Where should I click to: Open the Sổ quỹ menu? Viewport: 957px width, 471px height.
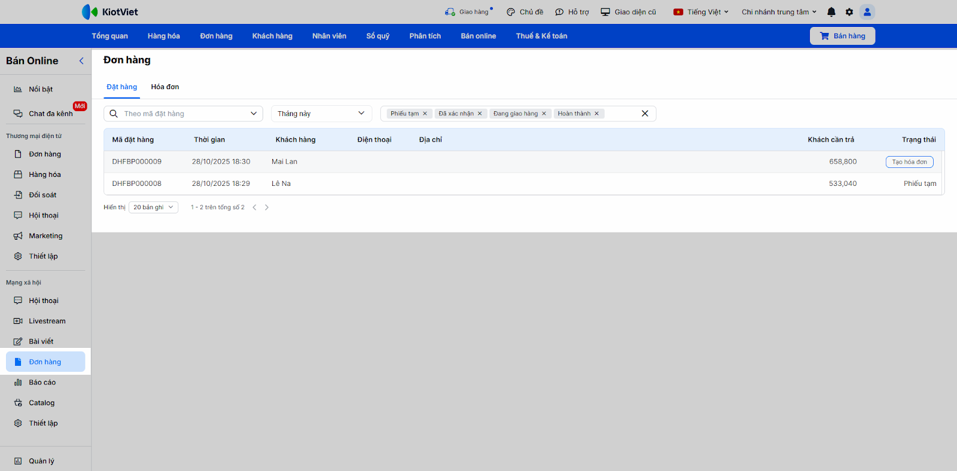pyautogui.click(x=378, y=36)
